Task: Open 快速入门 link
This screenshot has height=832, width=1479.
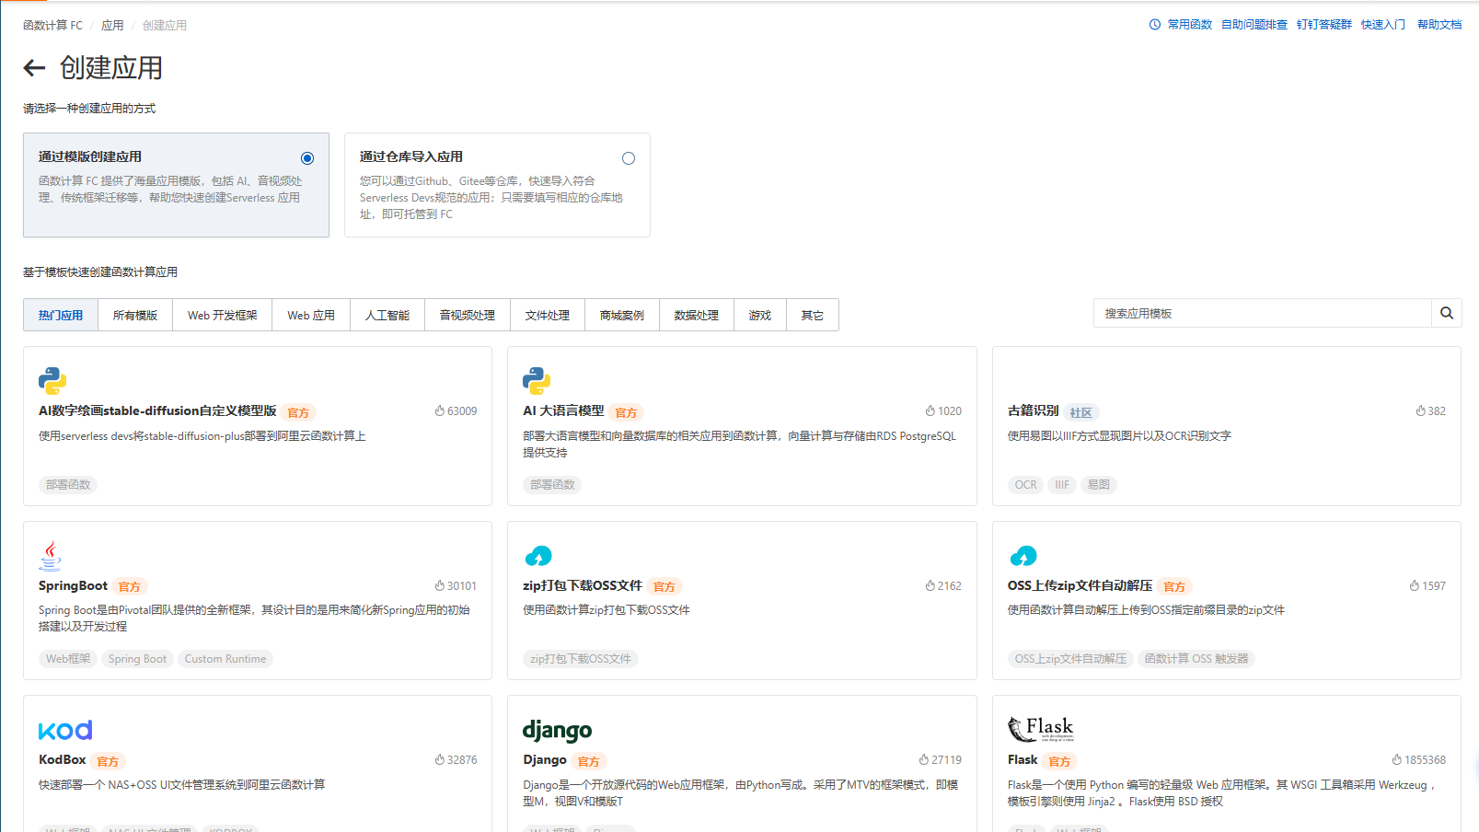Action: (x=1383, y=25)
